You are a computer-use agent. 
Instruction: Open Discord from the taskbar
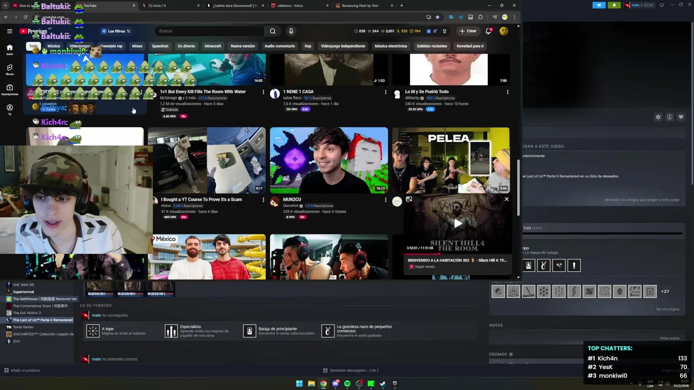[x=335, y=383]
